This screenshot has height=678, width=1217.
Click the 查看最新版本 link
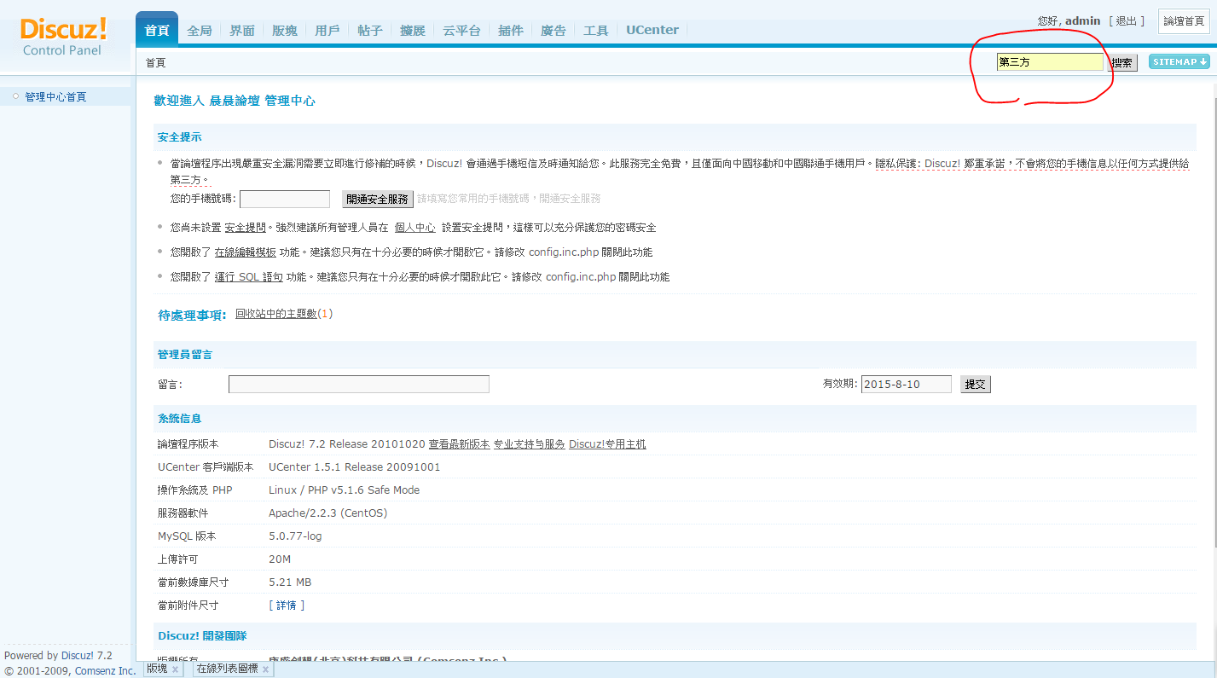pos(459,444)
